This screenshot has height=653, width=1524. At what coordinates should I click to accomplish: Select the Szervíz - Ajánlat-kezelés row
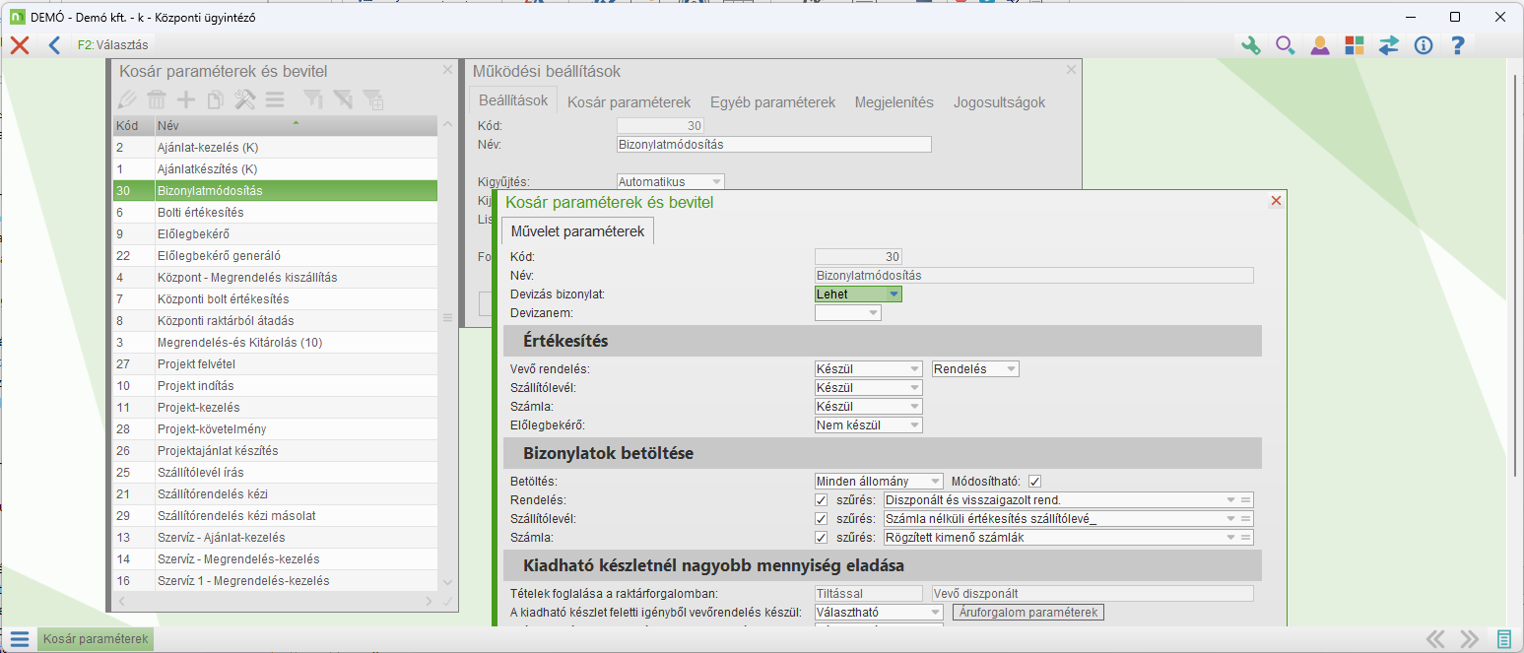(x=275, y=537)
